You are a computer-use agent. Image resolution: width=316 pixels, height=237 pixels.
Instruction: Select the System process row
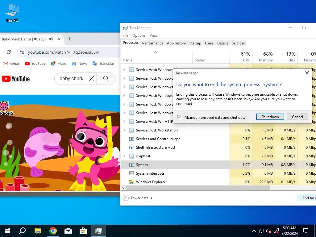(218, 165)
